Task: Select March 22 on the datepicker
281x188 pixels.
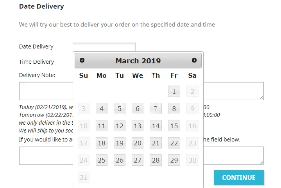Action: tap(174, 143)
